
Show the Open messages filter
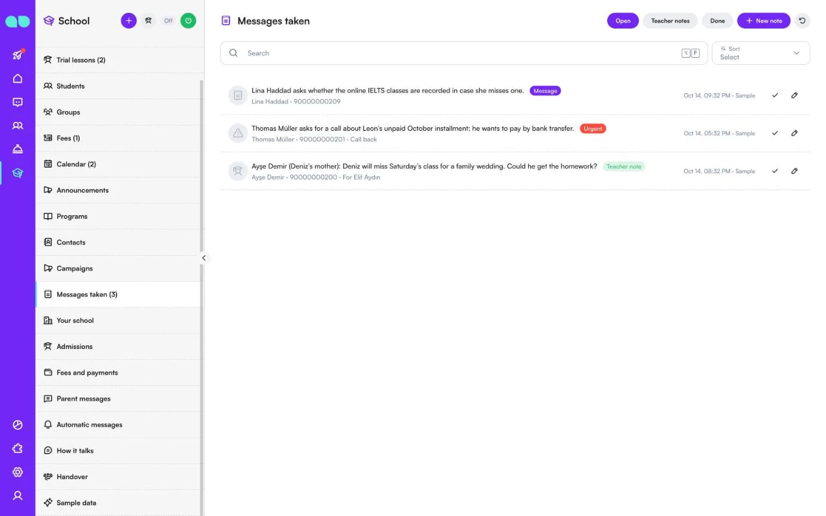click(x=623, y=21)
